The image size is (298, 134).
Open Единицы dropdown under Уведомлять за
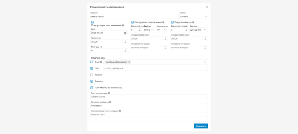199,30
